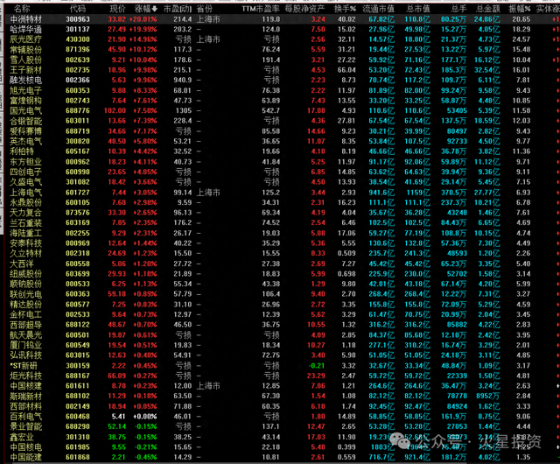Select stock name 顺钠股份
Screen dimensions: 560x464
click(25, 284)
